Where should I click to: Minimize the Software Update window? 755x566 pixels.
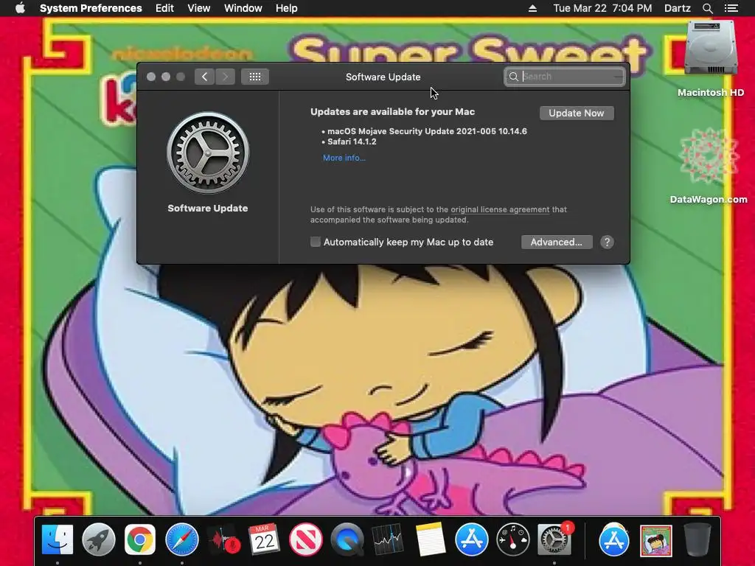pos(166,77)
